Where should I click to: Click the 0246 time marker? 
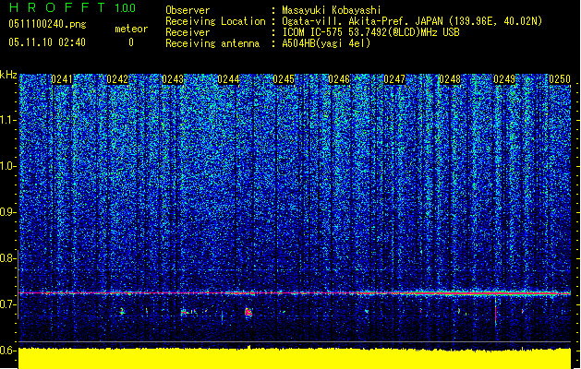pos(339,79)
